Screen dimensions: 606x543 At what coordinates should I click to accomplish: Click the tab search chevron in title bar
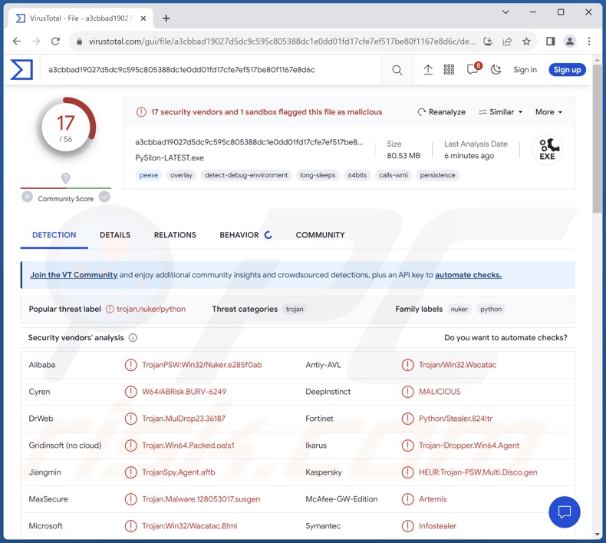[x=506, y=12]
